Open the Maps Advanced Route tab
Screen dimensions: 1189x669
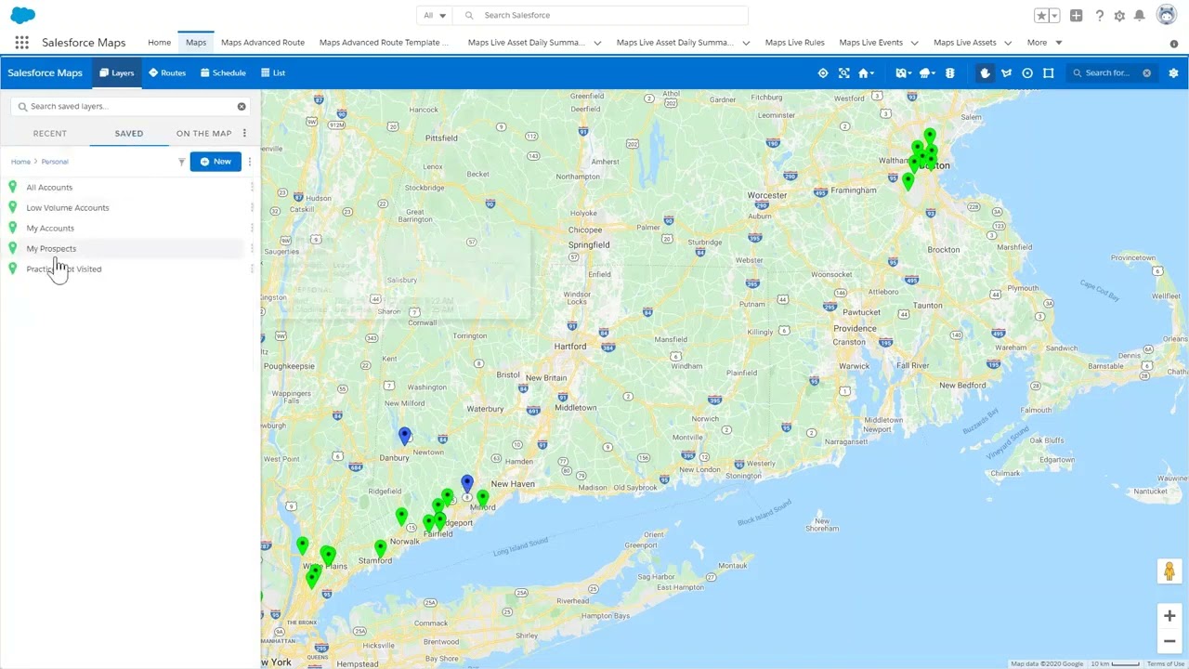tap(263, 43)
